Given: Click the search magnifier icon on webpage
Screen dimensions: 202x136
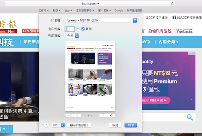Looking at the screenshot, I should tap(191, 117).
